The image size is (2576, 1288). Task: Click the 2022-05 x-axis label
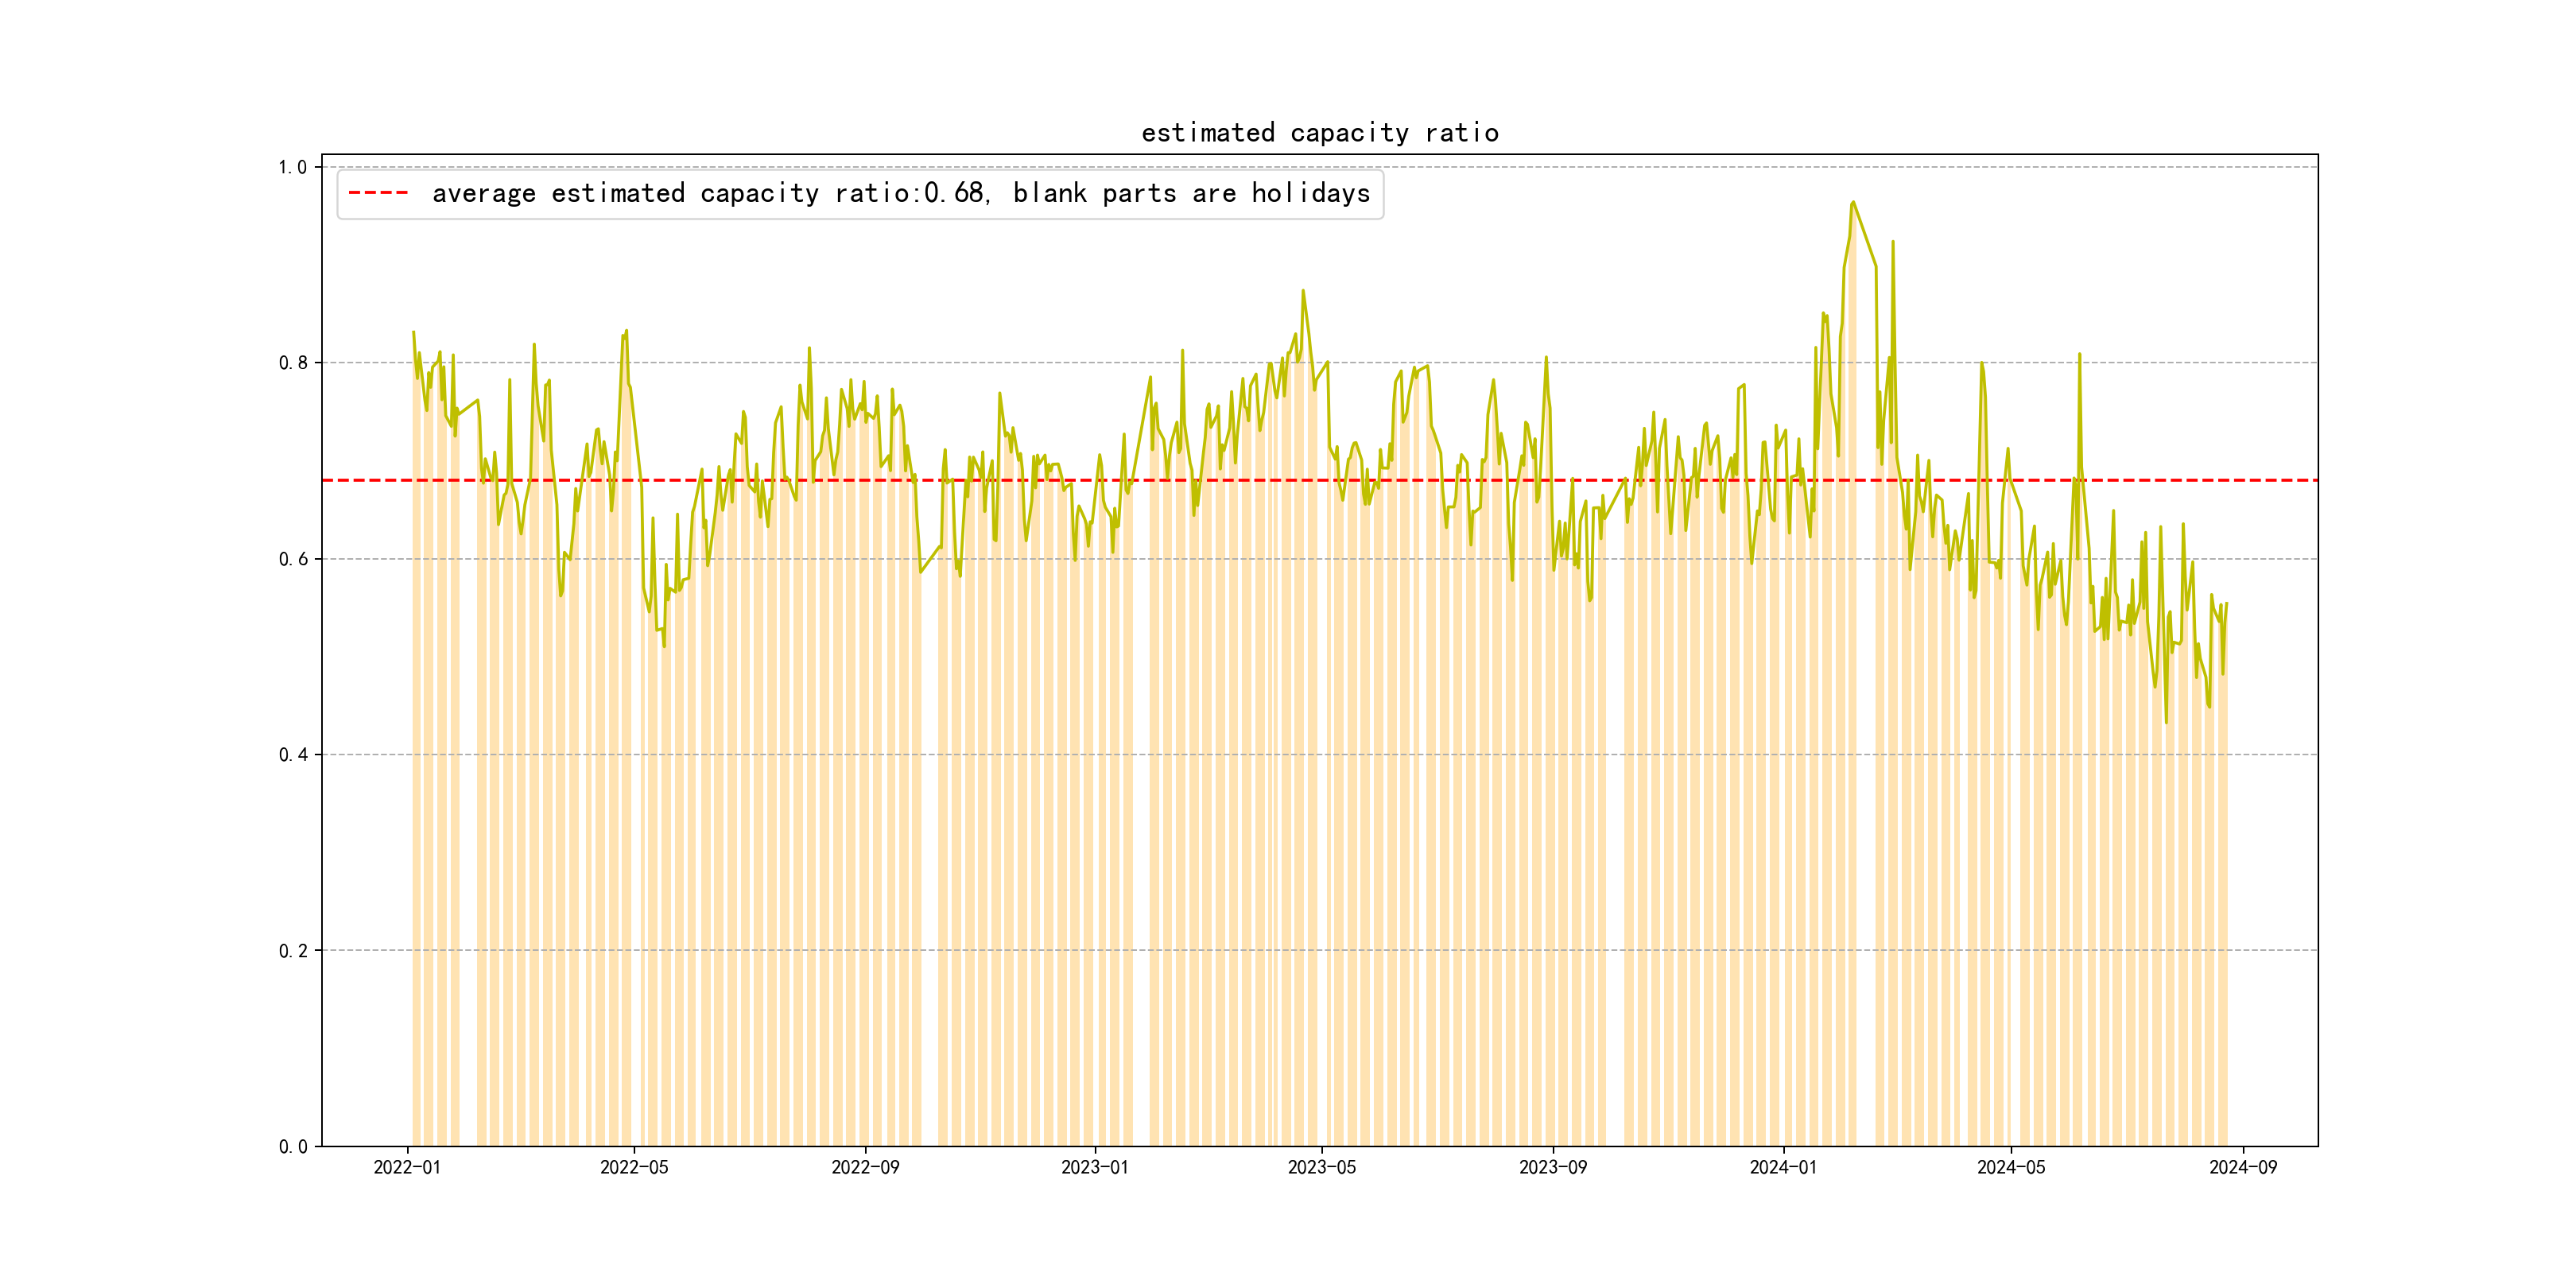pyautogui.click(x=634, y=1167)
